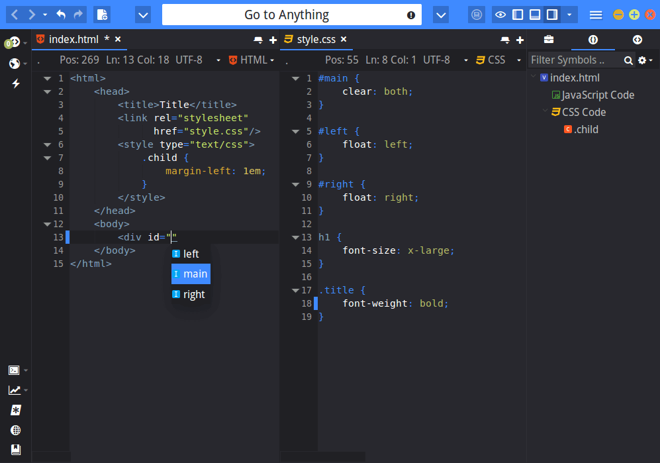
Task: Open the terminal icon in the sidebar
Action: pyautogui.click(x=15, y=370)
